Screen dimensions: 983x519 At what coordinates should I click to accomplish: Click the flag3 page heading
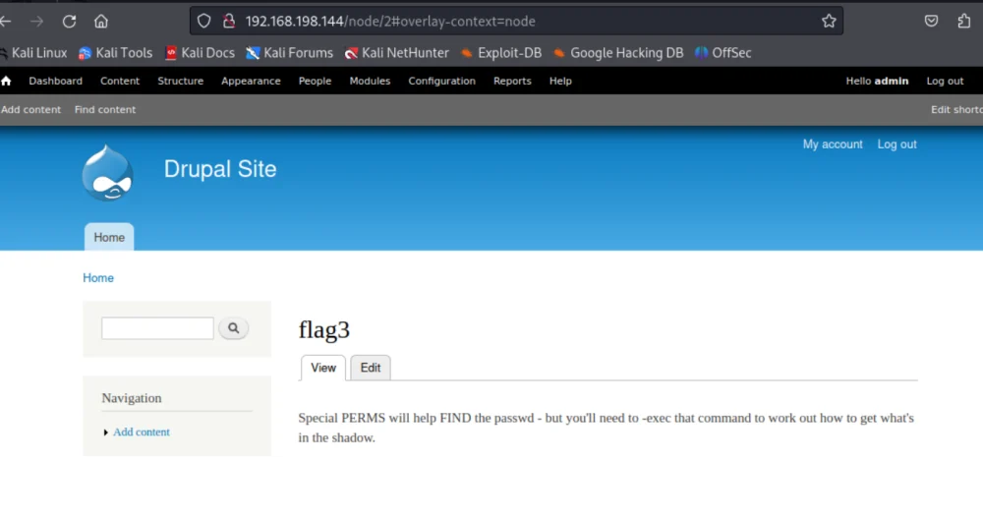click(324, 329)
